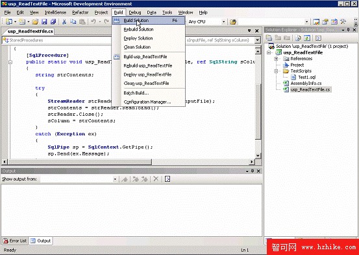Choose Clean usp_ReadTextFile menu entry
The image size is (359, 255).
(x=149, y=83)
